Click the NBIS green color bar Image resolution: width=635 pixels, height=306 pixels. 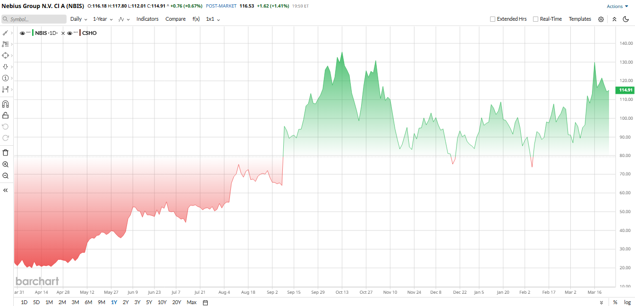pos(33,33)
